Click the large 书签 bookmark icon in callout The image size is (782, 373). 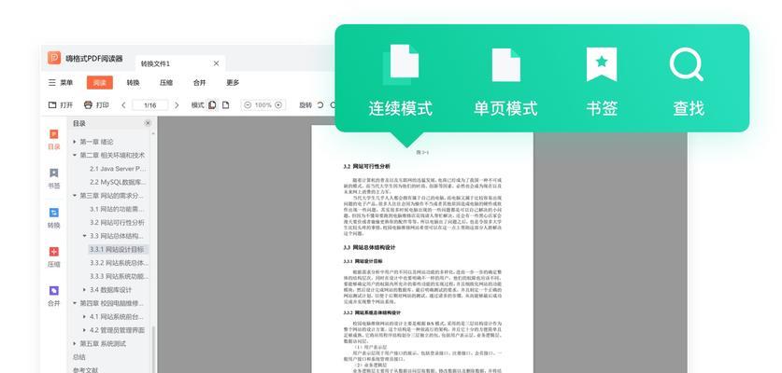pos(602,64)
